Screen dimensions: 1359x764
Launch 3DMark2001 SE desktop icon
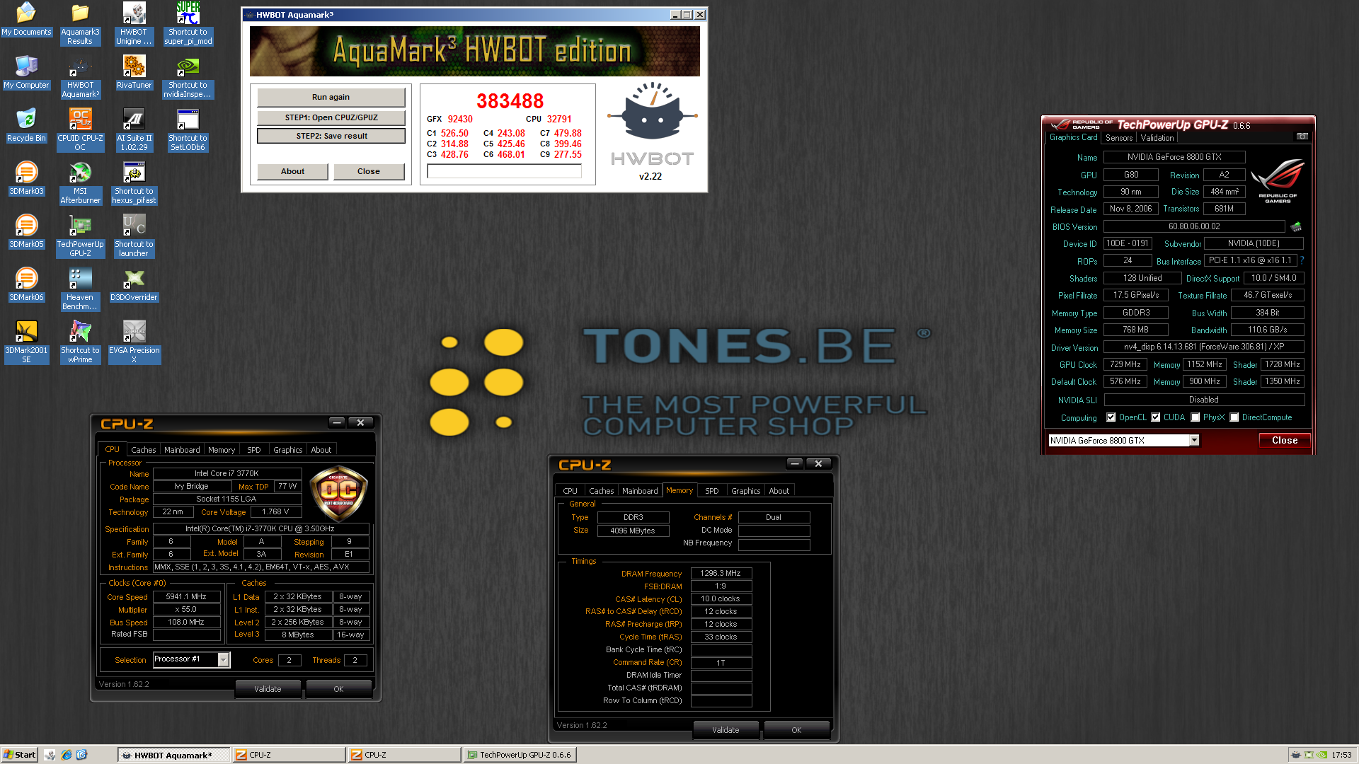coord(26,342)
